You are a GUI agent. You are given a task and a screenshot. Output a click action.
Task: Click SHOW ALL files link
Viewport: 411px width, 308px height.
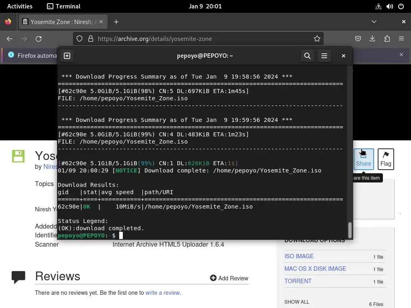click(x=297, y=302)
